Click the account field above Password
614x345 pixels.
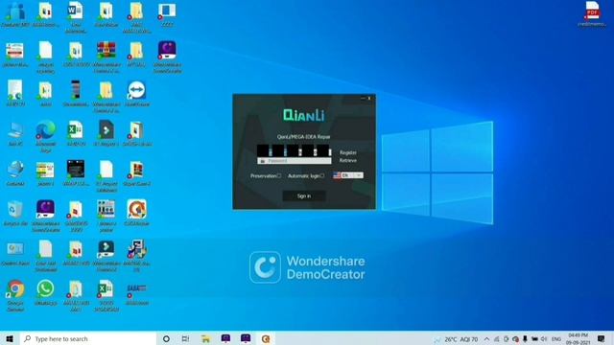point(295,150)
